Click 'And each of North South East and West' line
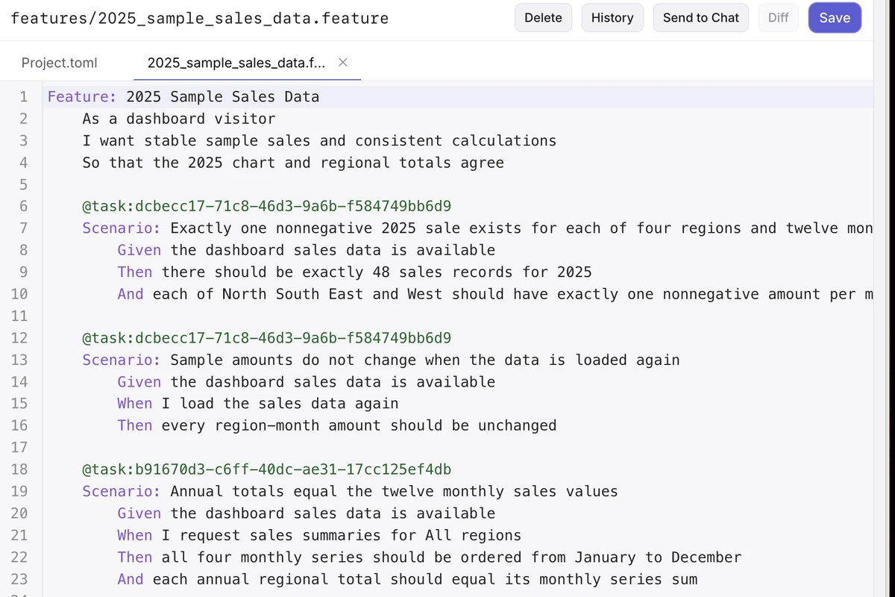The height and width of the screenshot is (597, 895). pos(495,294)
